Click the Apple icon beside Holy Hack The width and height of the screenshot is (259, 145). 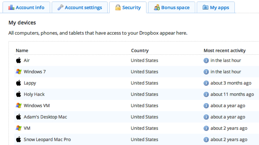tap(19, 94)
